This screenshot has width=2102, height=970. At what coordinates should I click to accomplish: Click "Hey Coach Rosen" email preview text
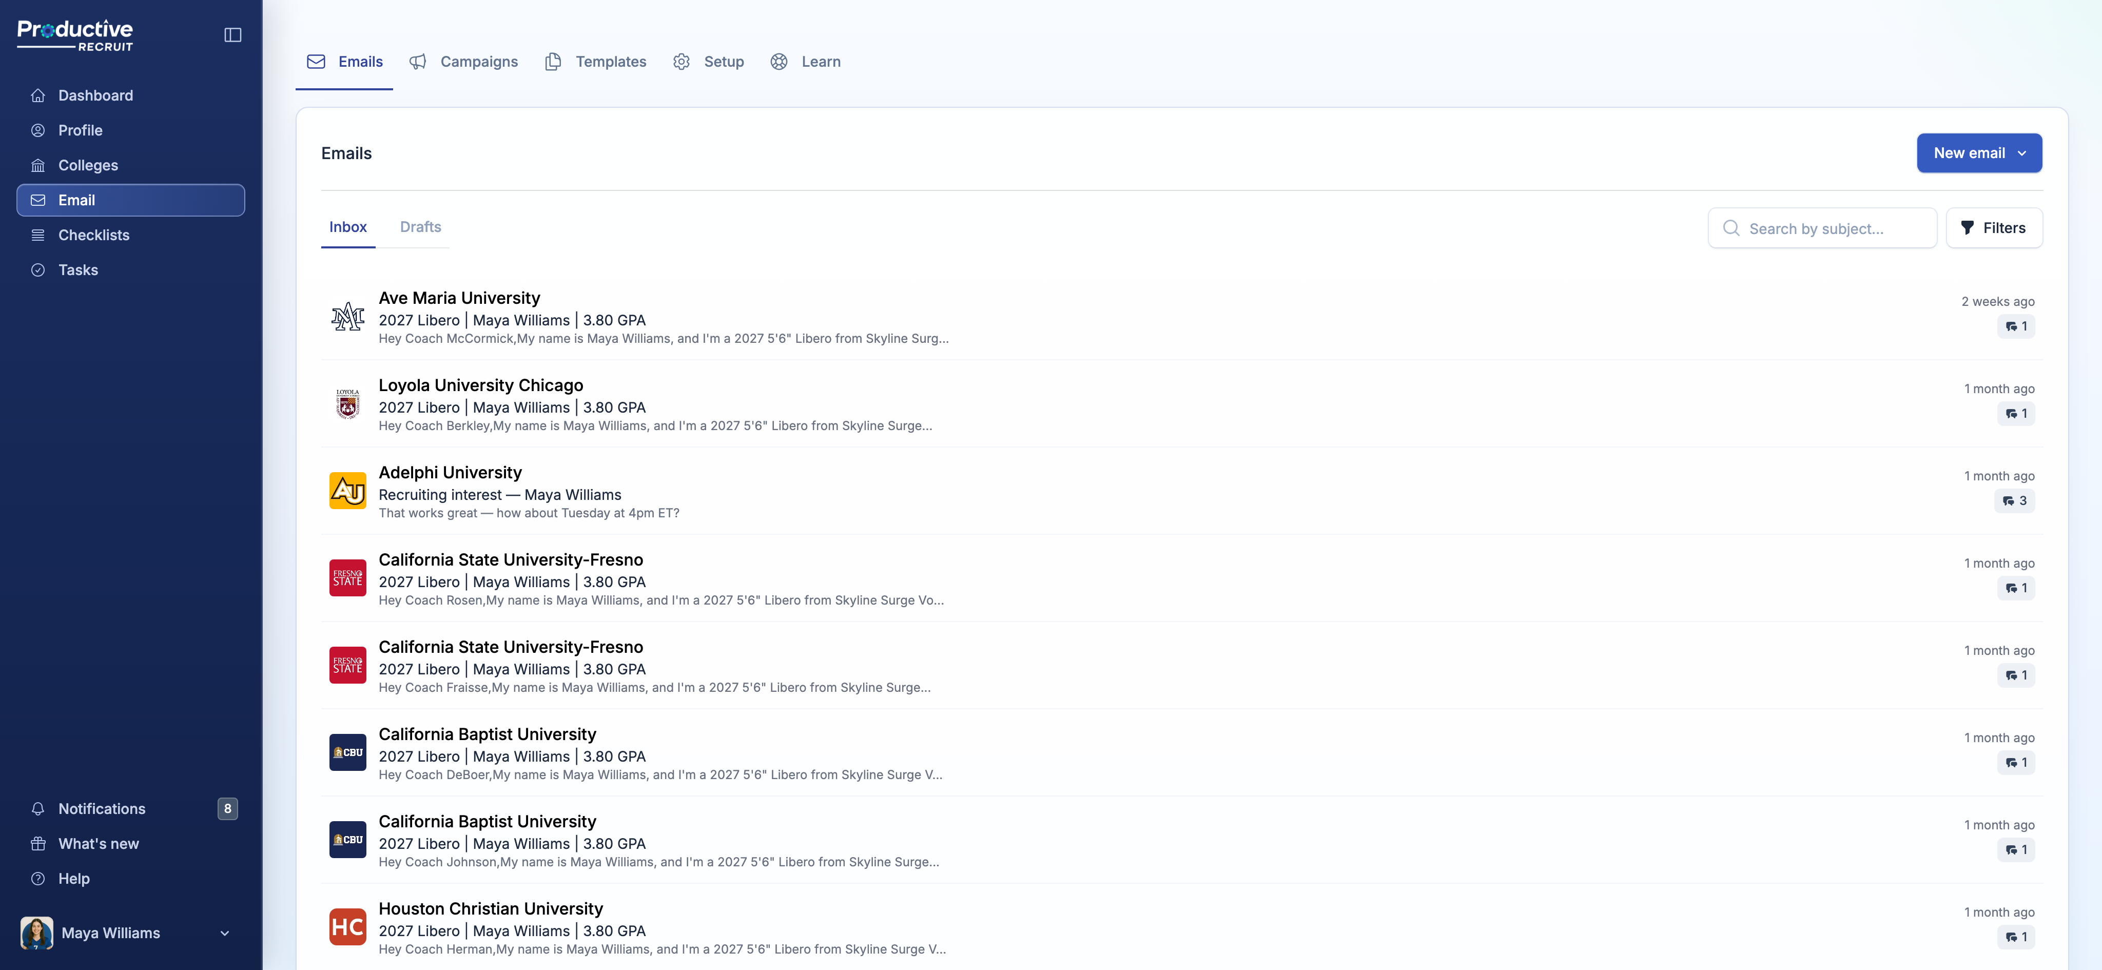coord(661,602)
